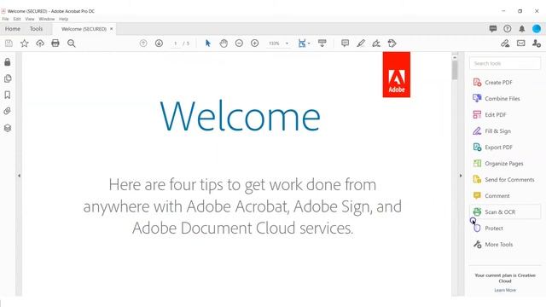Click the blue account profile avatar
This screenshot has height=307, width=546.
tap(537, 28)
